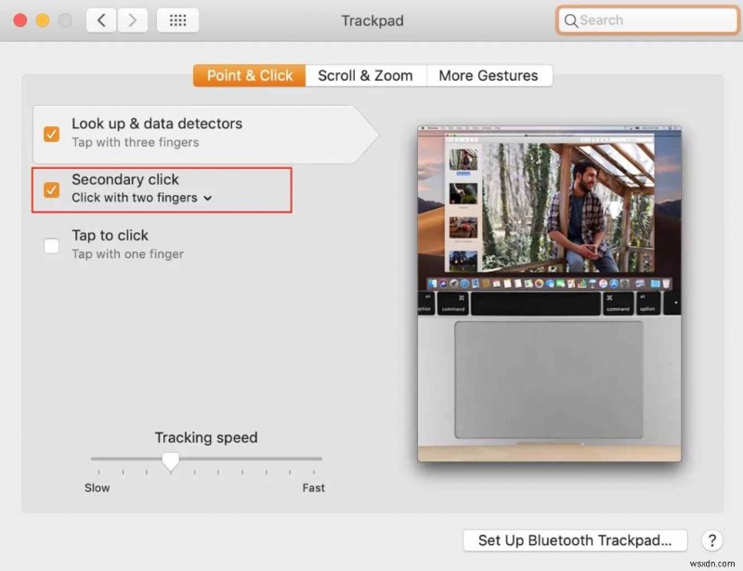Switch to the Scroll & Zoom tab
Viewport: 743px width, 571px height.
pyautogui.click(x=365, y=75)
